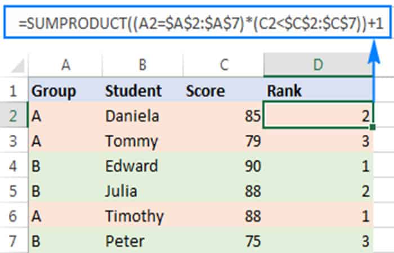Select Julia's rank cell
394x253 pixels.
[x=318, y=191]
